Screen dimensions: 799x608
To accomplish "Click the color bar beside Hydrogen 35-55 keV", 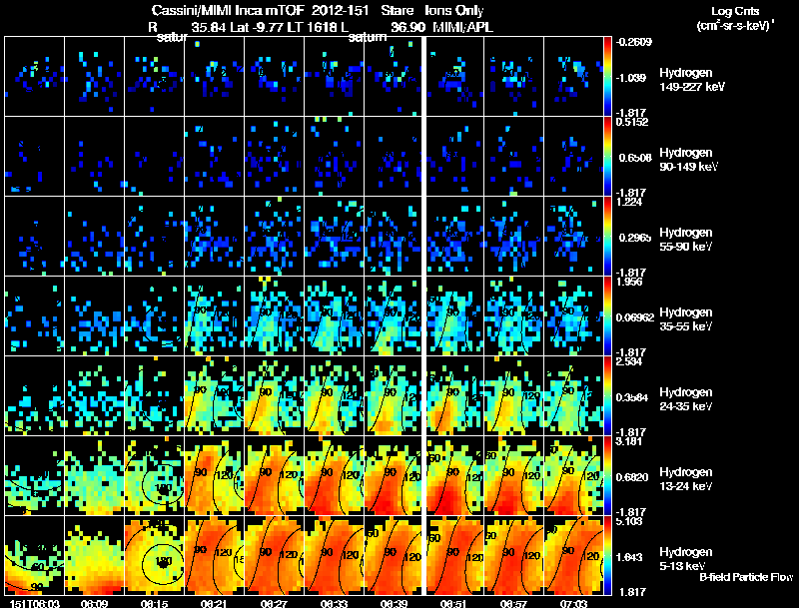I will pyautogui.click(x=607, y=316).
